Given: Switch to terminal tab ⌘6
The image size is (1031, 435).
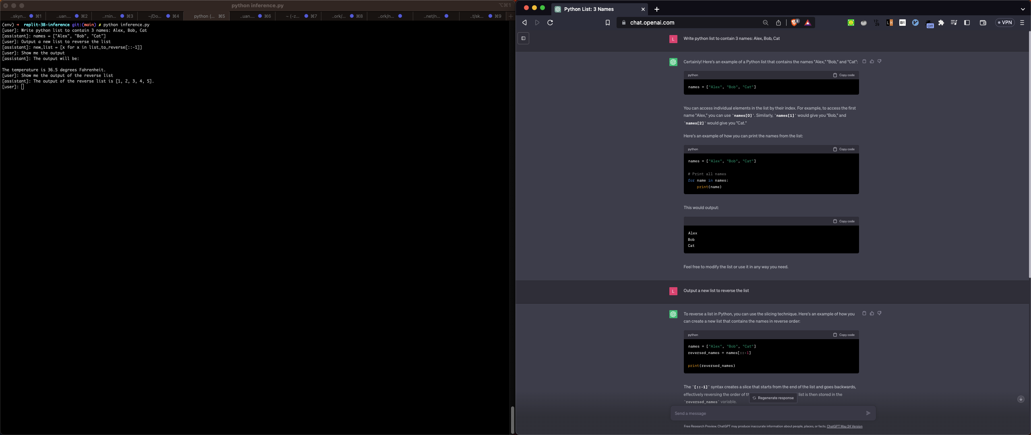Looking at the screenshot, I should pos(253,16).
